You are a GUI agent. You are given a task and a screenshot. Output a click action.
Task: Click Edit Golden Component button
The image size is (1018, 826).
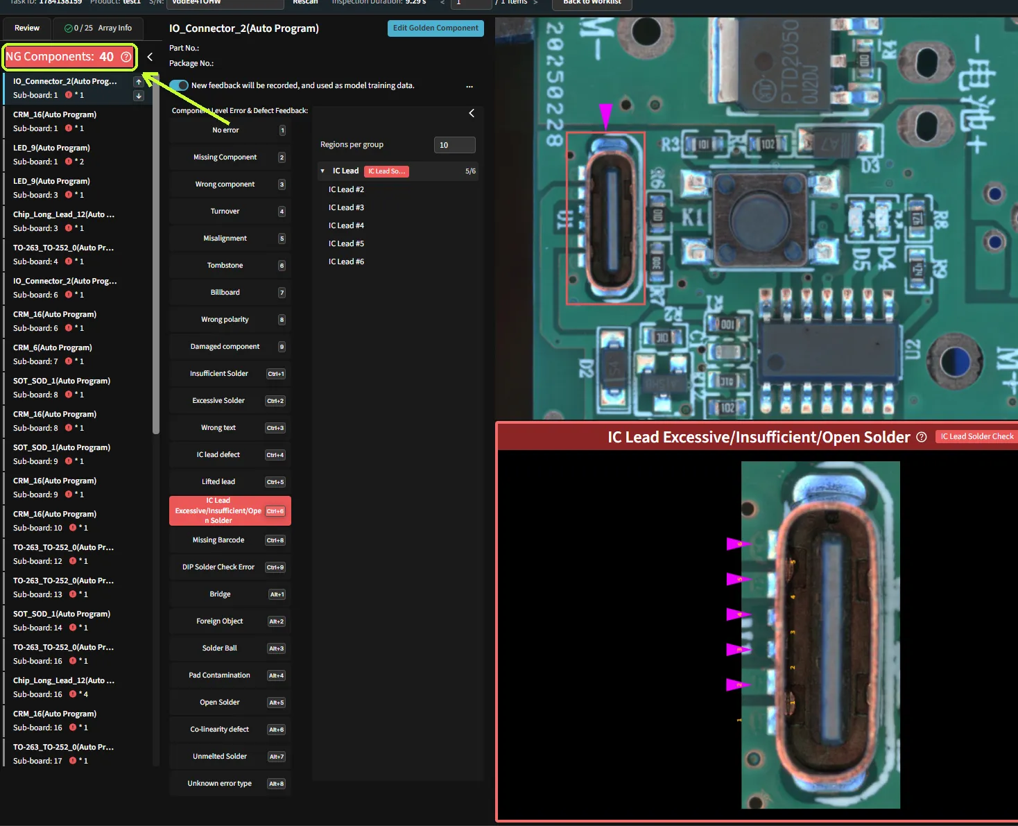[x=435, y=28]
